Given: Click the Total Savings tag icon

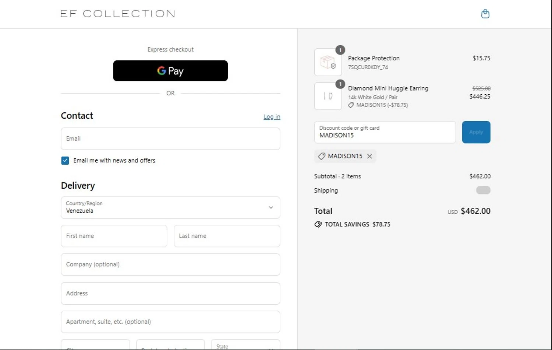Looking at the screenshot, I should coord(318,224).
